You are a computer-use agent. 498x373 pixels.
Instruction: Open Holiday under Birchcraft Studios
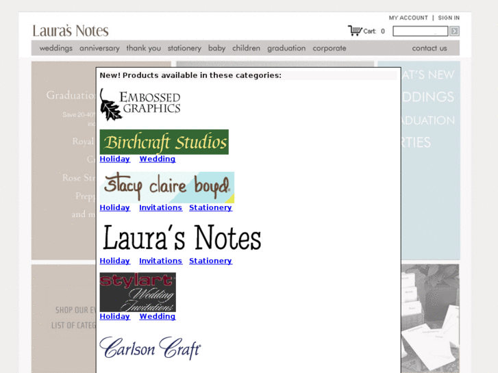pyautogui.click(x=114, y=159)
